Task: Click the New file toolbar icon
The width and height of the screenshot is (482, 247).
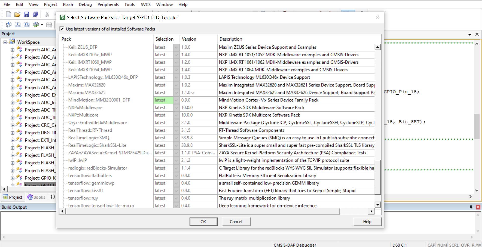Action: 8,14
